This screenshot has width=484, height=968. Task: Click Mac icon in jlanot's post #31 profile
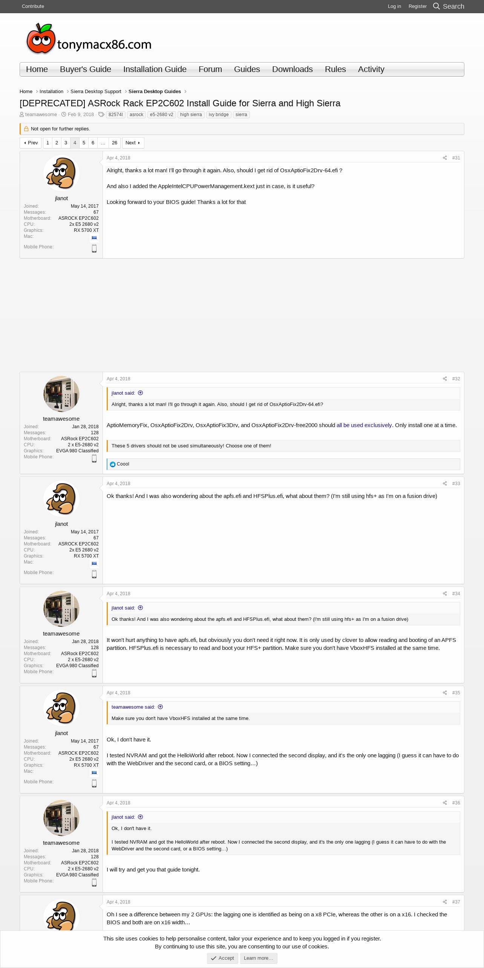[x=94, y=238]
